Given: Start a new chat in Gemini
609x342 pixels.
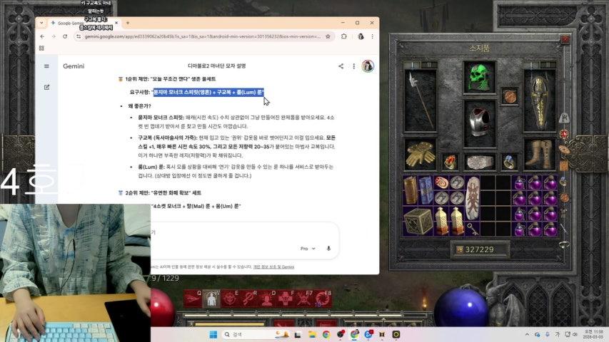Looking at the screenshot, I should coord(46,87).
